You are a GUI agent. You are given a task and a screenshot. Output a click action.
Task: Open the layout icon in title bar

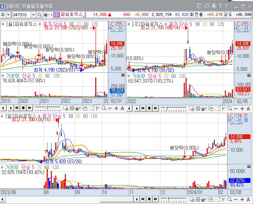click(x=199, y=6)
